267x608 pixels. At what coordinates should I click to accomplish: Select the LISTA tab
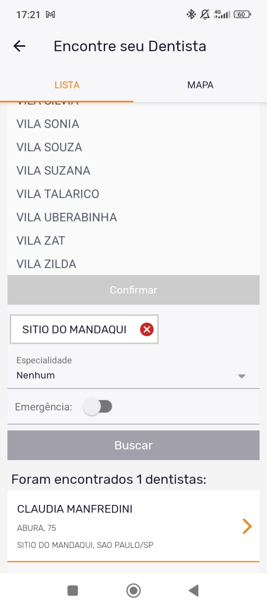pos(67,85)
